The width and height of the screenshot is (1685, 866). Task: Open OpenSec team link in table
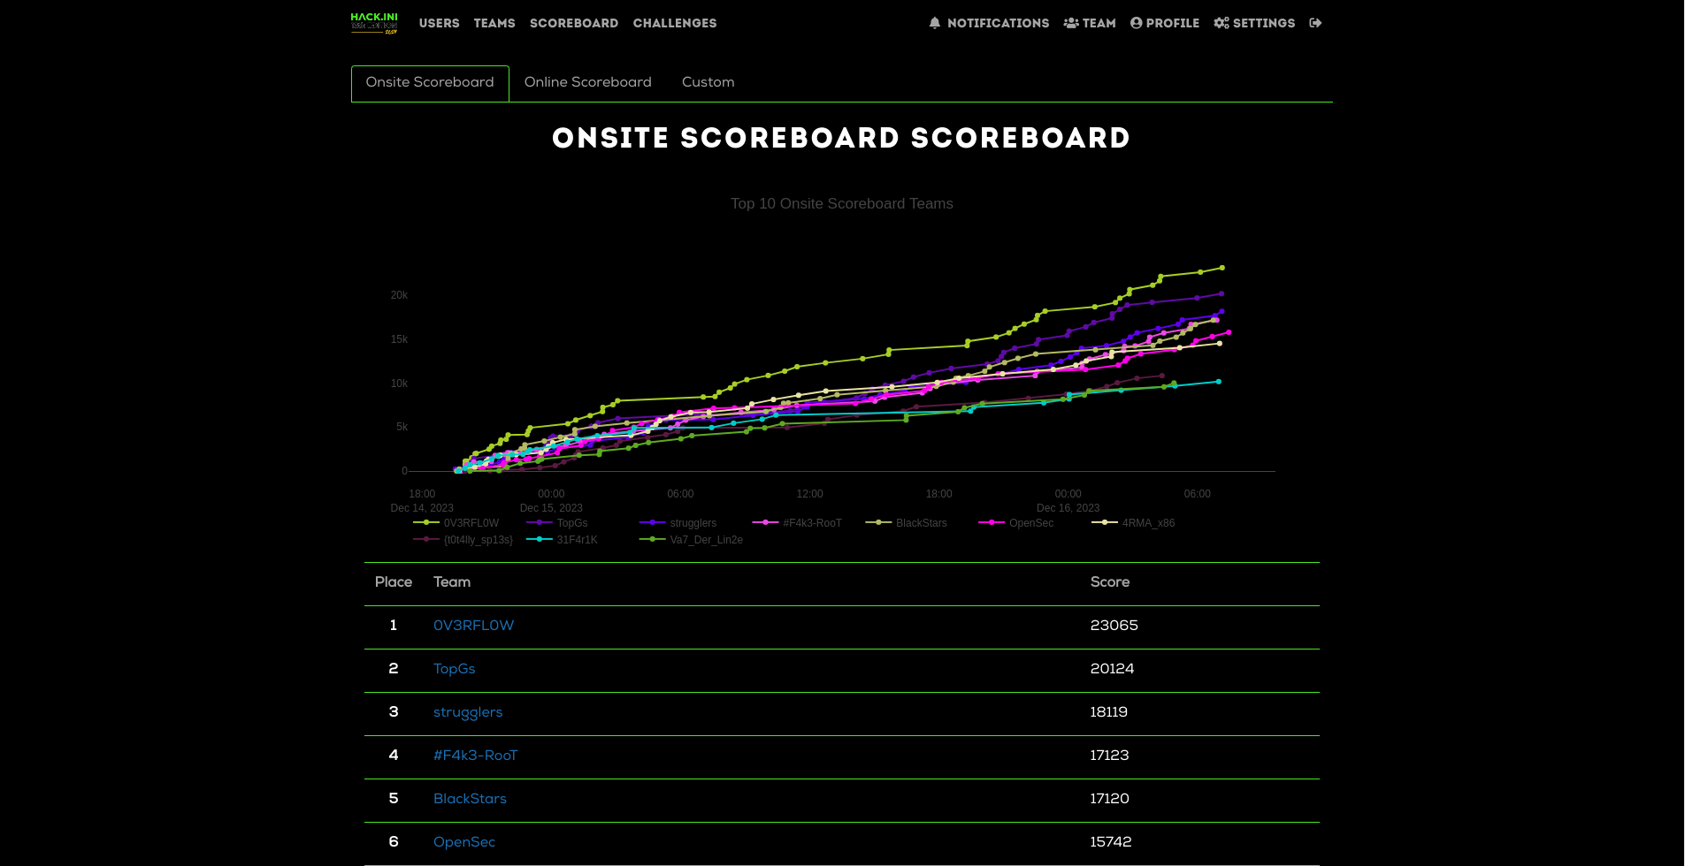[x=464, y=842]
